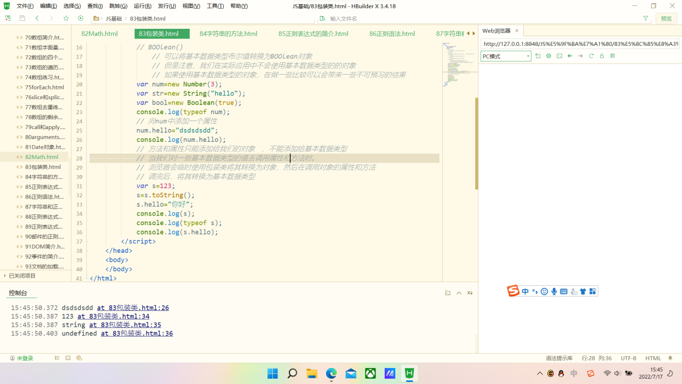
Task: Go back with the toolbar left arrow
Action: 37,18
